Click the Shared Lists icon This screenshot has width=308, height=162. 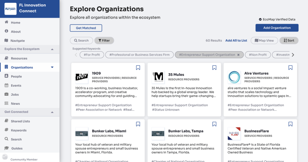(x=7, y=121)
